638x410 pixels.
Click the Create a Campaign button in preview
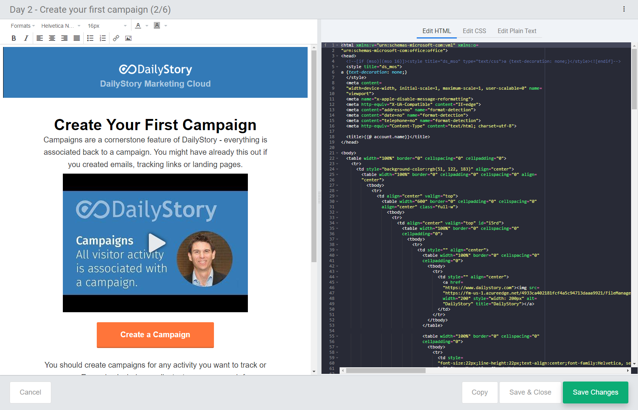155,335
